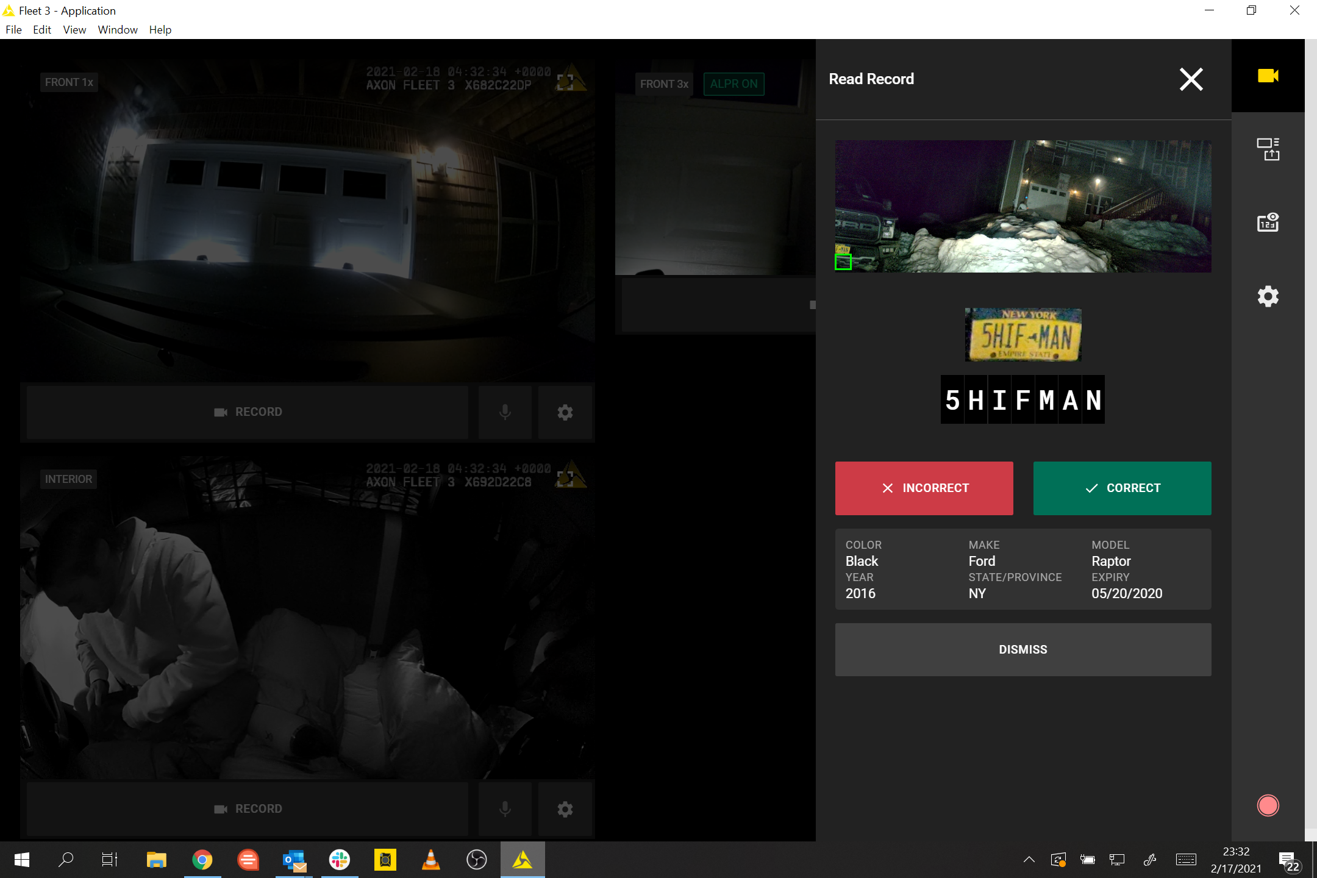Open the red stacked-lines taskbar app
This screenshot has width=1317, height=878.
(x=248, y=860)
